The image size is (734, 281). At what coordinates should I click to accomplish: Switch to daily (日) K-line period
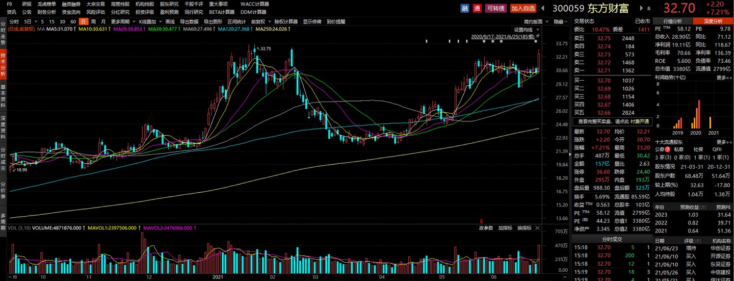pos(83,21)
